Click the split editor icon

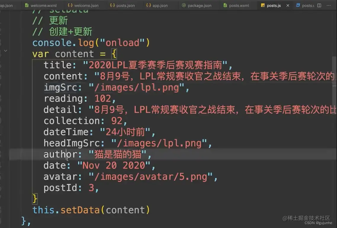(x=319, y=5)
